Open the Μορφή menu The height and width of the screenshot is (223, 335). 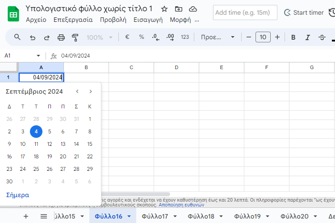pos(180,20)
